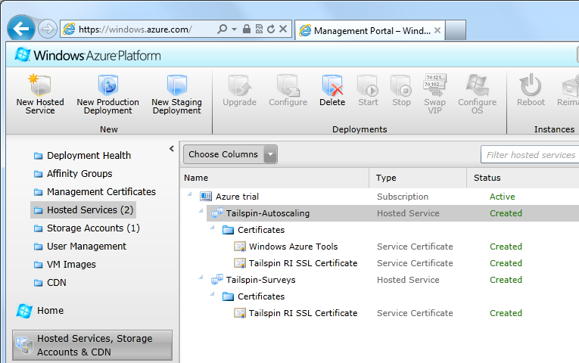Open the Choose Columns dropdown arrow
Image resolution: width=579 pixels, height=363 pixels.
tap(270, 154)
